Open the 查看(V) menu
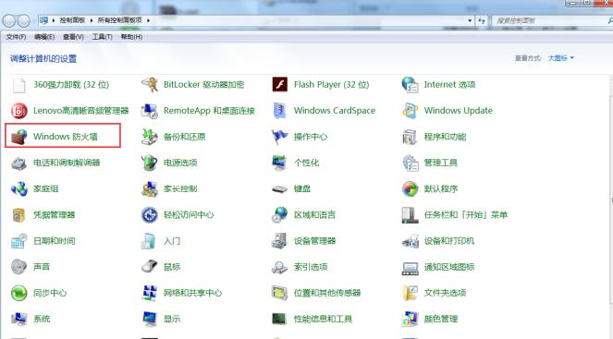The image size is (613, 339). (73, 37)
